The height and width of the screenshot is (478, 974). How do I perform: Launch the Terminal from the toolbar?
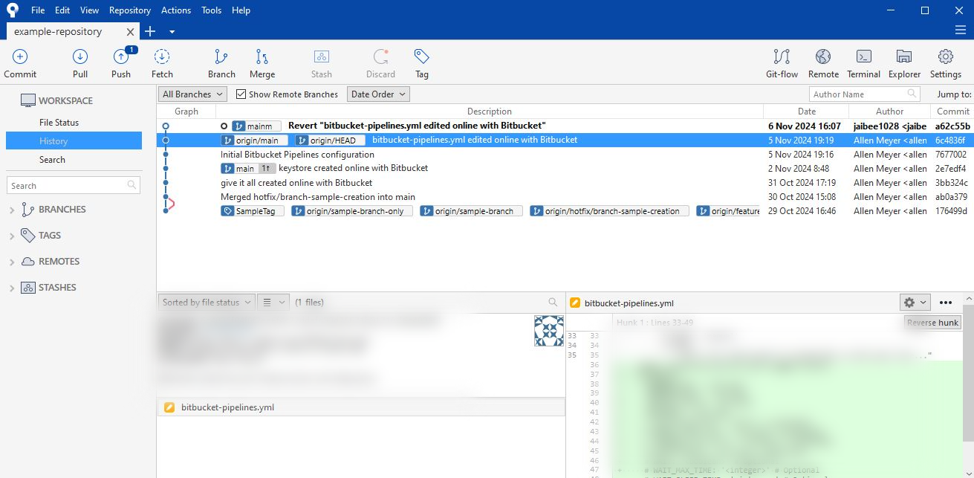coord(863,58)
